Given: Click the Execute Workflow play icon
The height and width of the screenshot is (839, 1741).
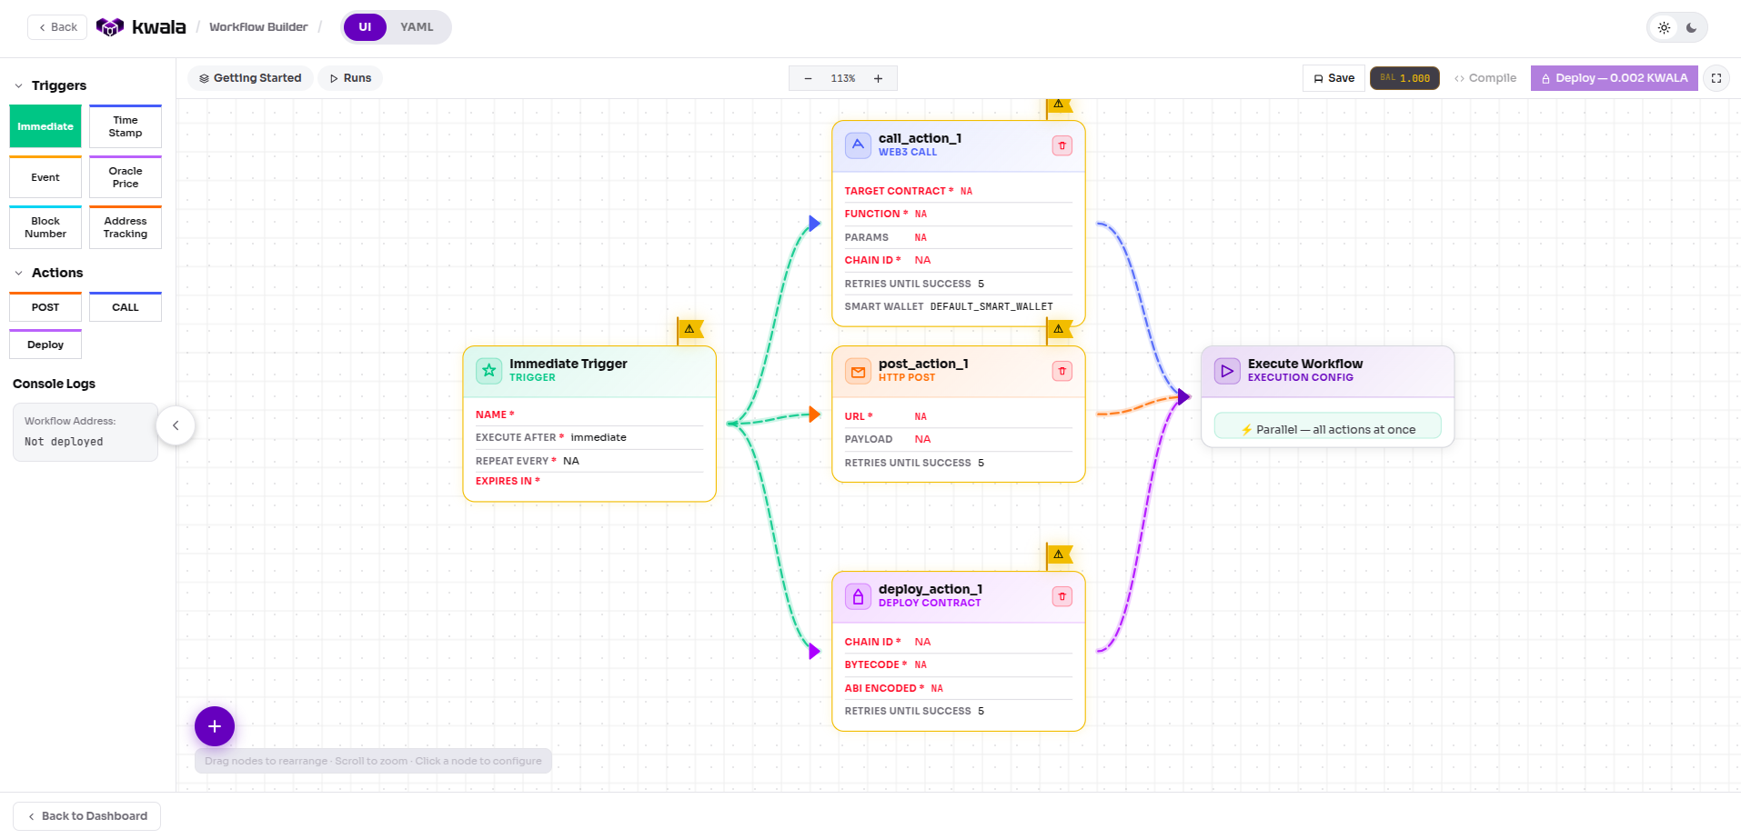Looking at the screenshot, I should tap(1227, 371).
